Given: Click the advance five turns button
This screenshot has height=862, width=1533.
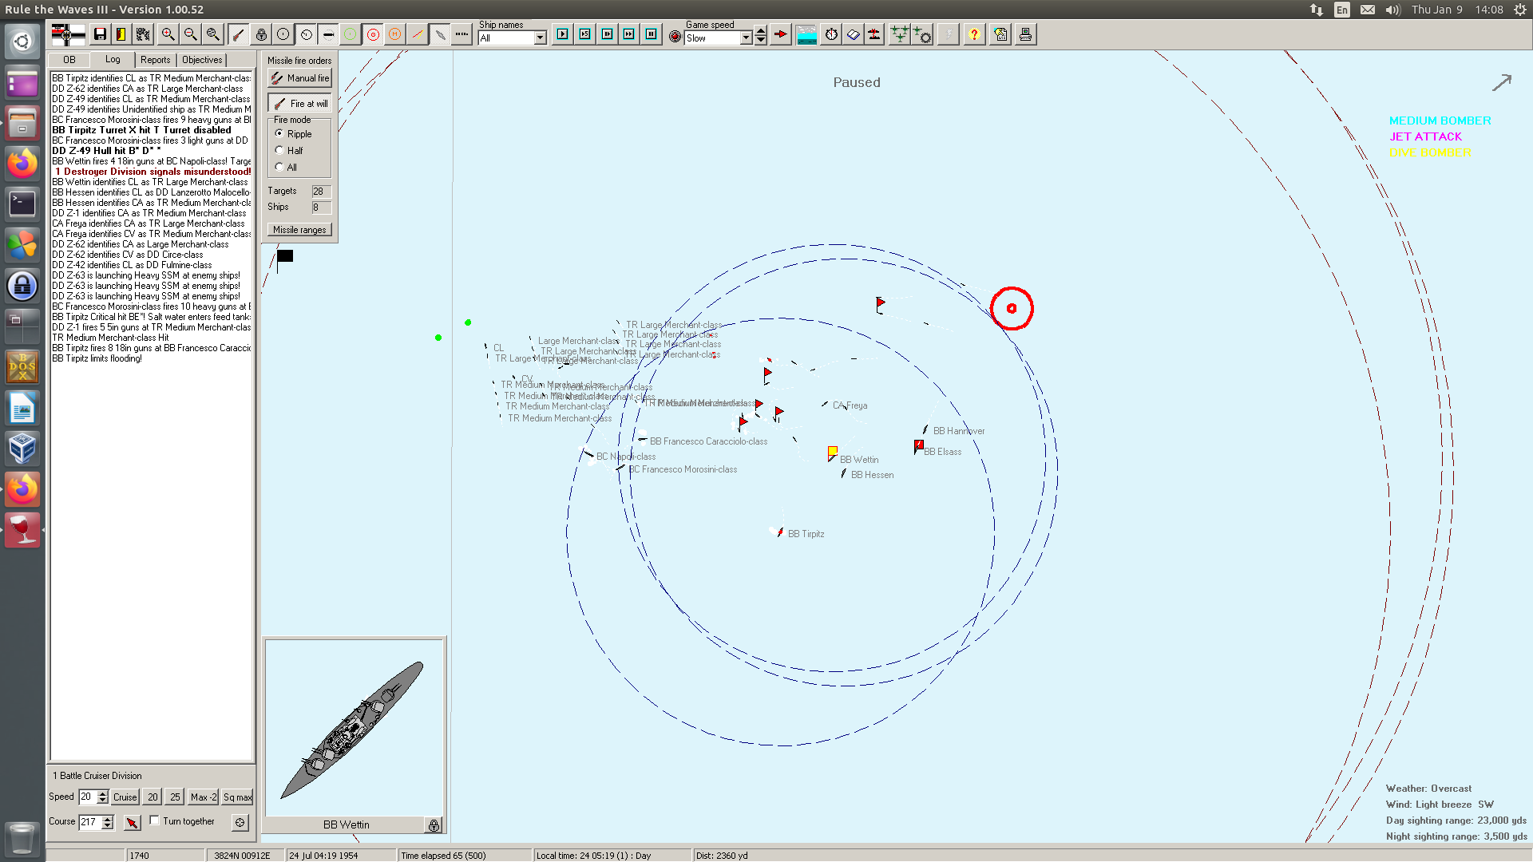Looking at the screenshot, I should [585, 34].
